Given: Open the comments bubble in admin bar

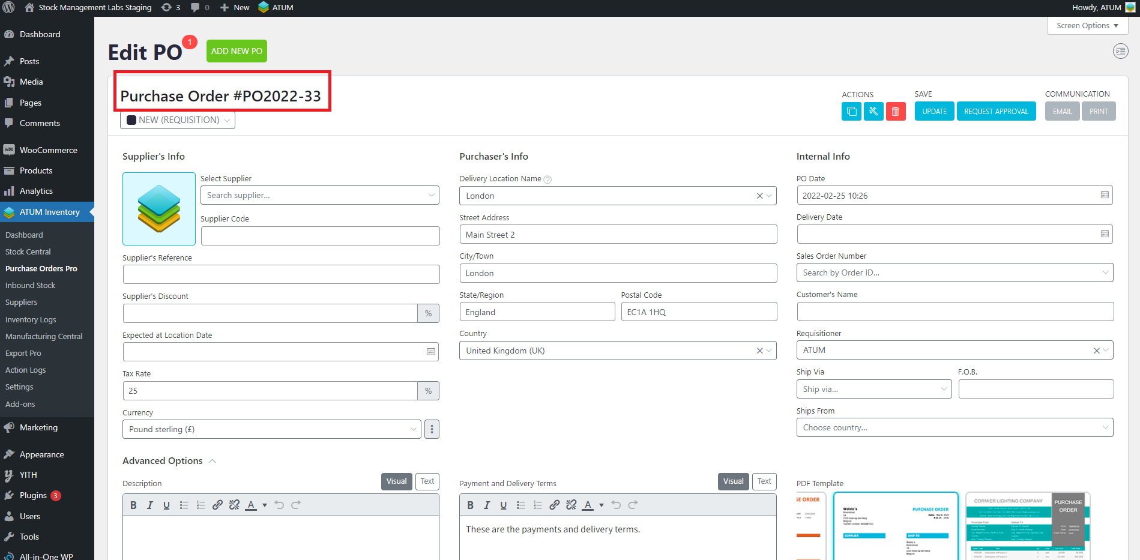Looking at the screenshot, I should (200, 8).
